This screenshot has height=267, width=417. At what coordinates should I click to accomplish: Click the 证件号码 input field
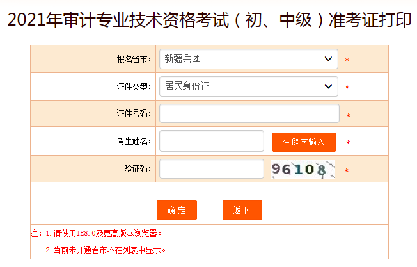[x=249, y=113]
